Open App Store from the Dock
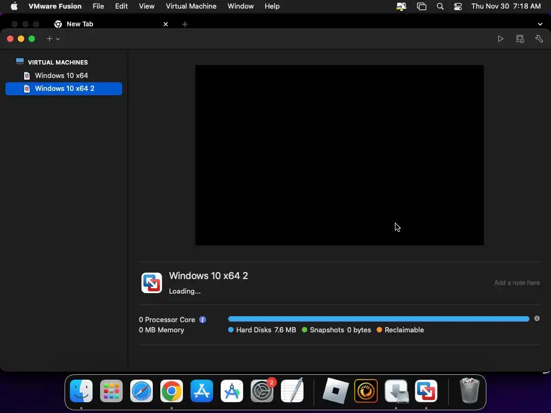This screenshot has height=413, width=551. pyautogui.click(x=202, y=391)
